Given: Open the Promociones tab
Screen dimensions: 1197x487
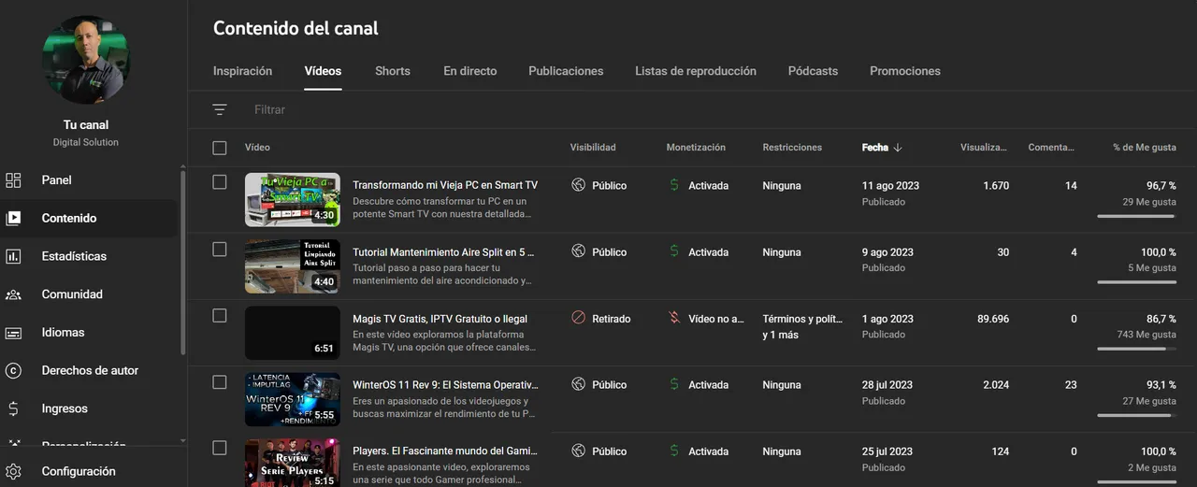Looking at the screenshot, I should 905,71.
